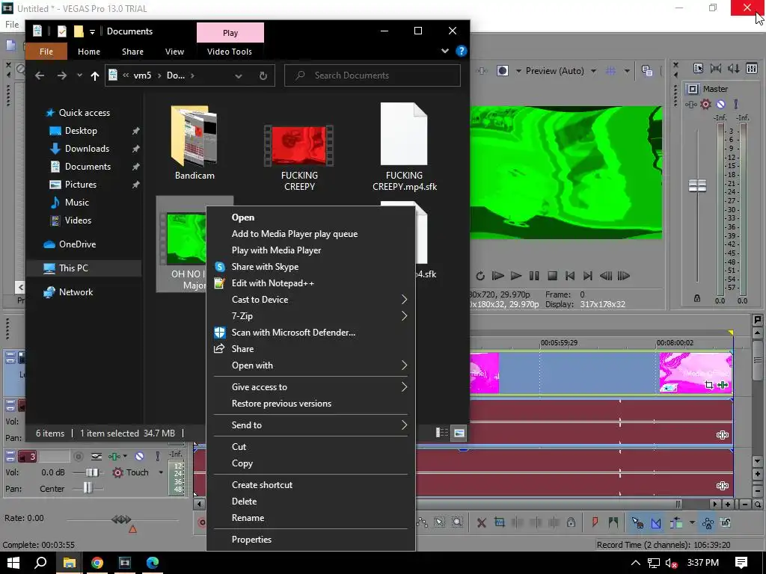Open Google Chrome from taskbar

pyautogui.click(x=96, y=563)
